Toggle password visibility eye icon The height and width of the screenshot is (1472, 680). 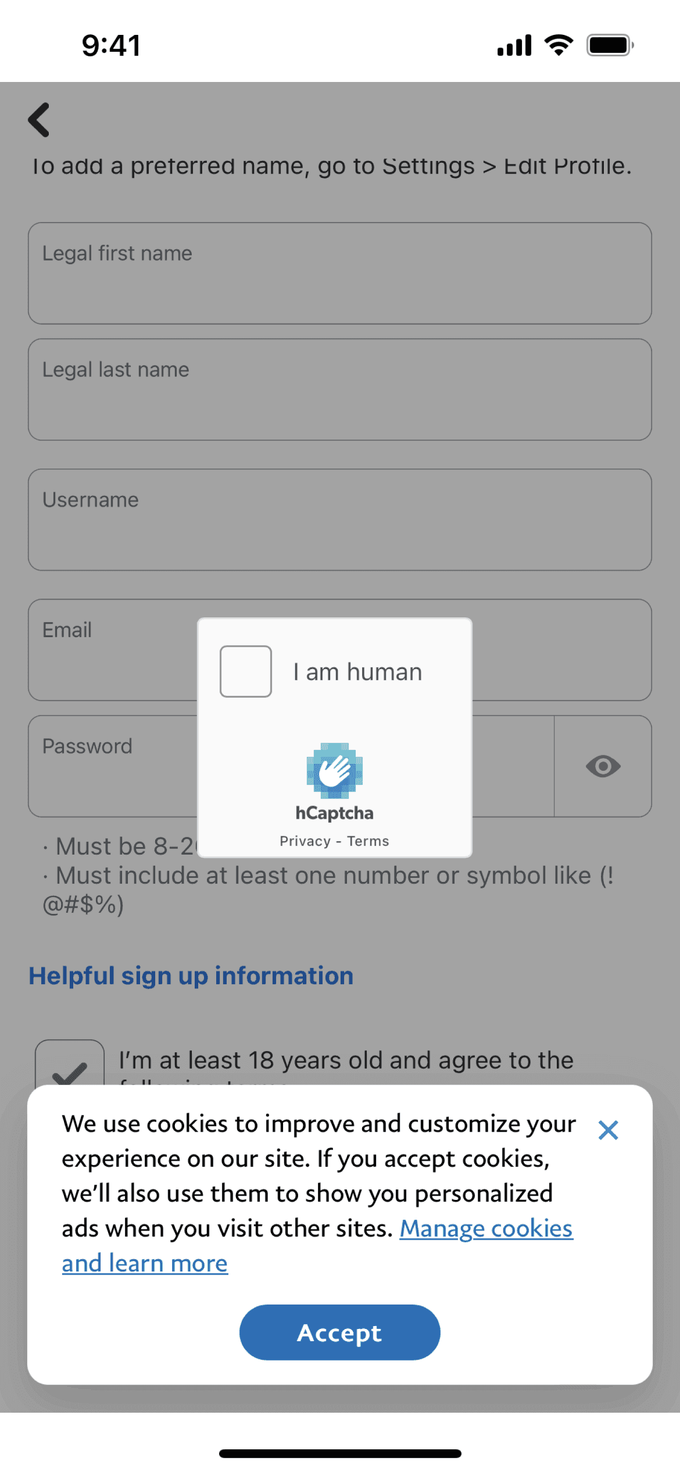point(603,766)
